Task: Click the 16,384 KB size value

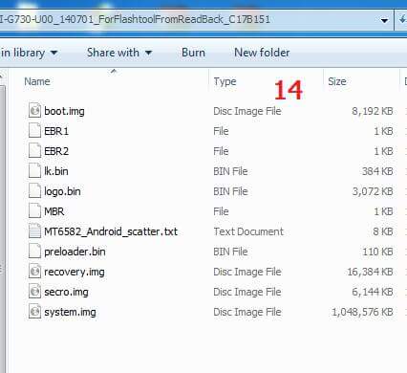Action: click(370, 272)
